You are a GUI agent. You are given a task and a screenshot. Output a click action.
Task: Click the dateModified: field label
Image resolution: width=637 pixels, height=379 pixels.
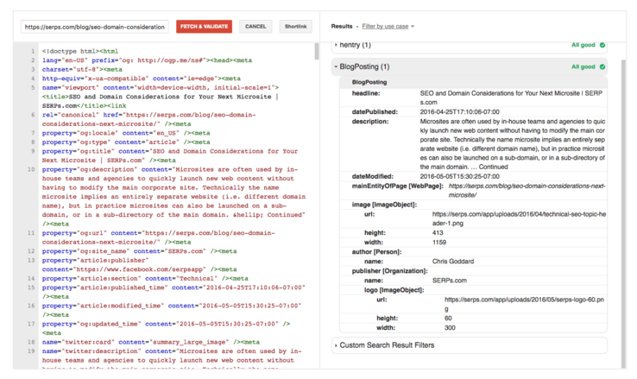(373, 176)
